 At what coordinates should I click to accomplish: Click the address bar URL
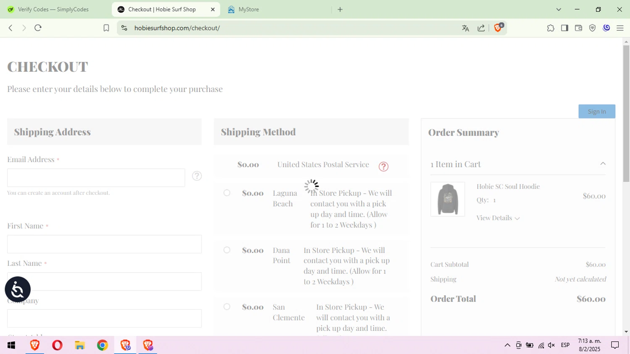coord(177,28)
